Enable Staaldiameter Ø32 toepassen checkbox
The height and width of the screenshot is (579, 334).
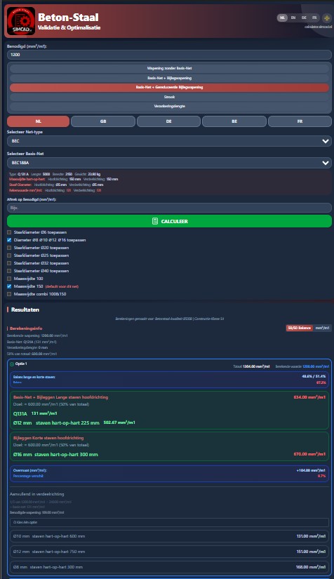pos(9,263)
